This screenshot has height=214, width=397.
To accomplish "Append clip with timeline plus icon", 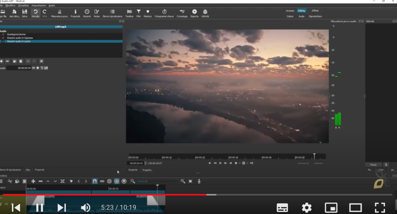I will (33, 181).
